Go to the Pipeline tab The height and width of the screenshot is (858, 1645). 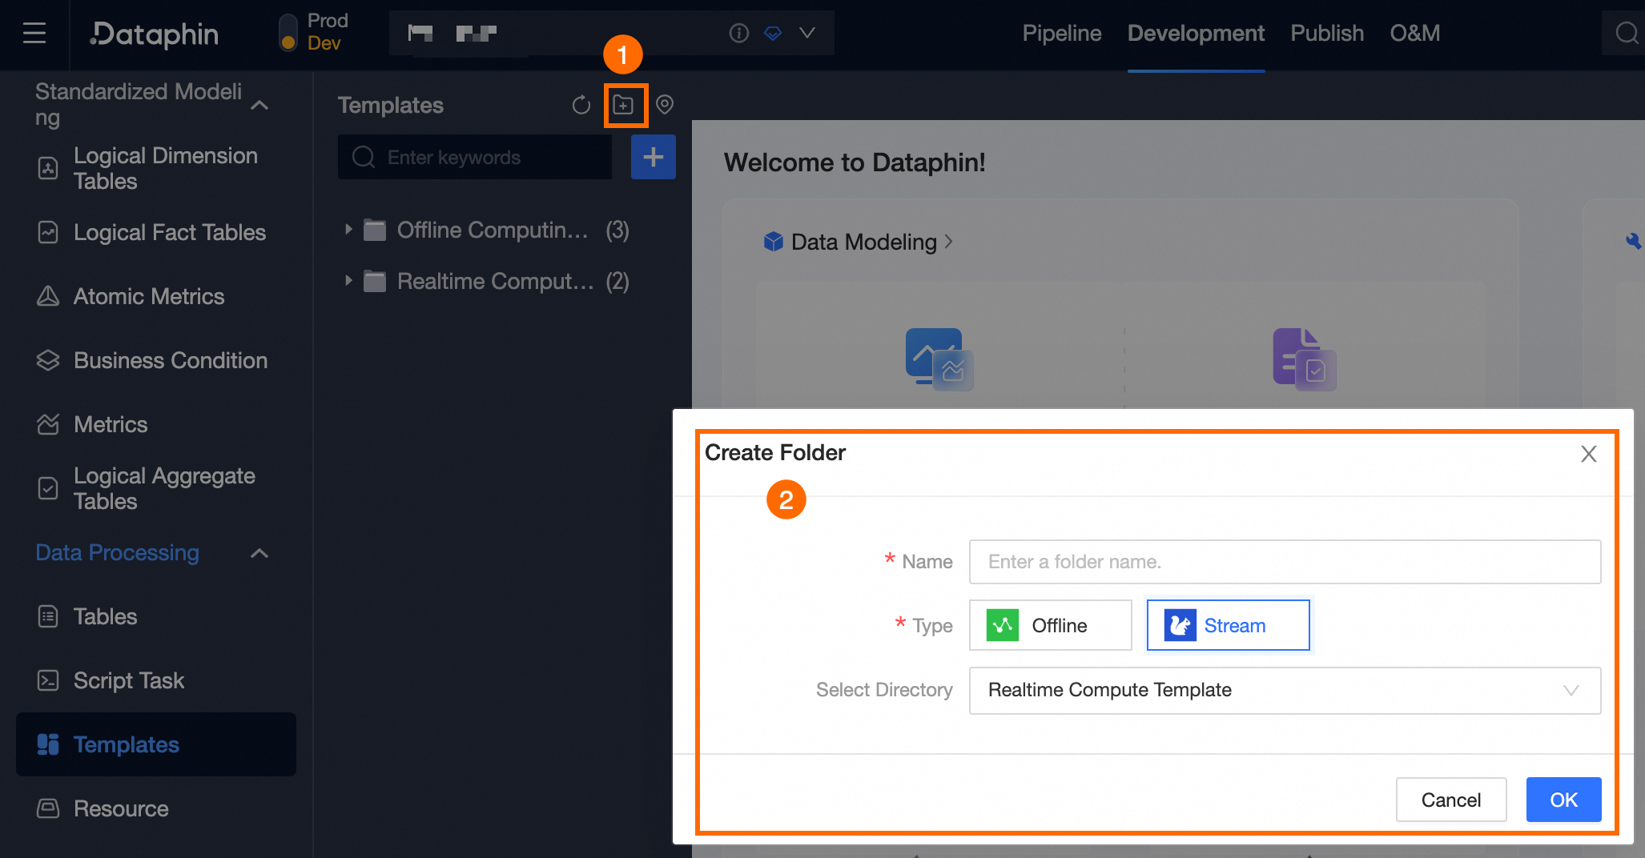(1062, 34)
